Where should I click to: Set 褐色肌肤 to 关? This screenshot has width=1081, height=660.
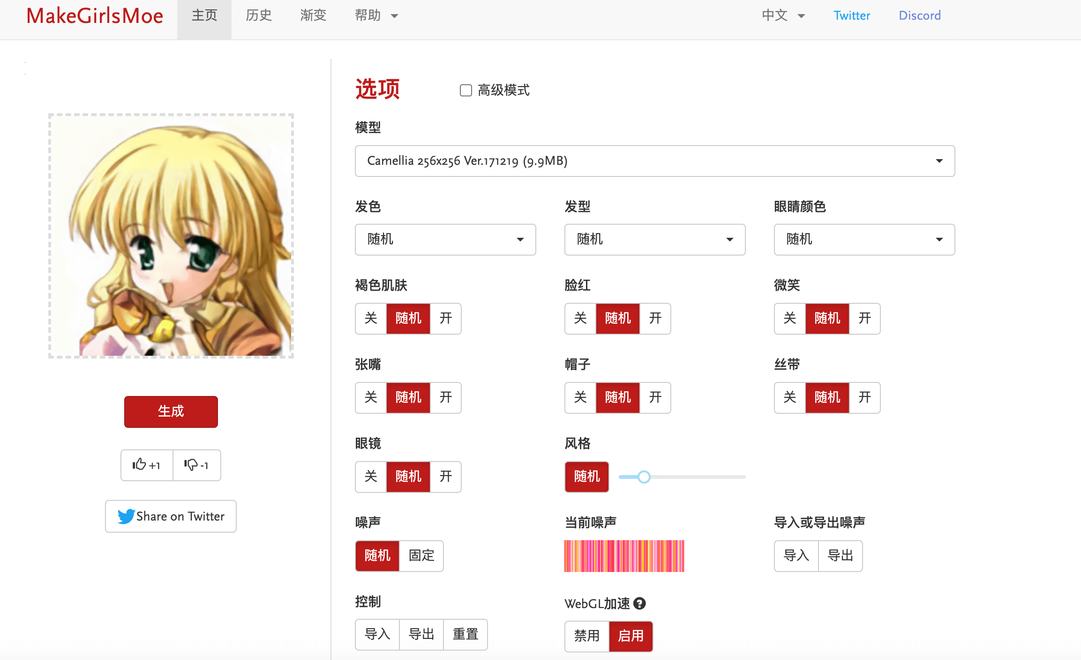371,319
